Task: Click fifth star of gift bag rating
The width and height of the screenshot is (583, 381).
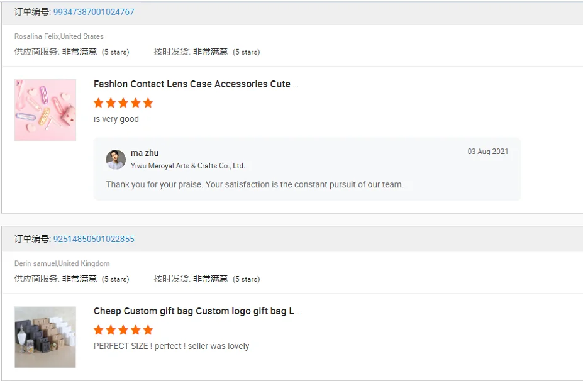Action: click(x=148, y=330)
